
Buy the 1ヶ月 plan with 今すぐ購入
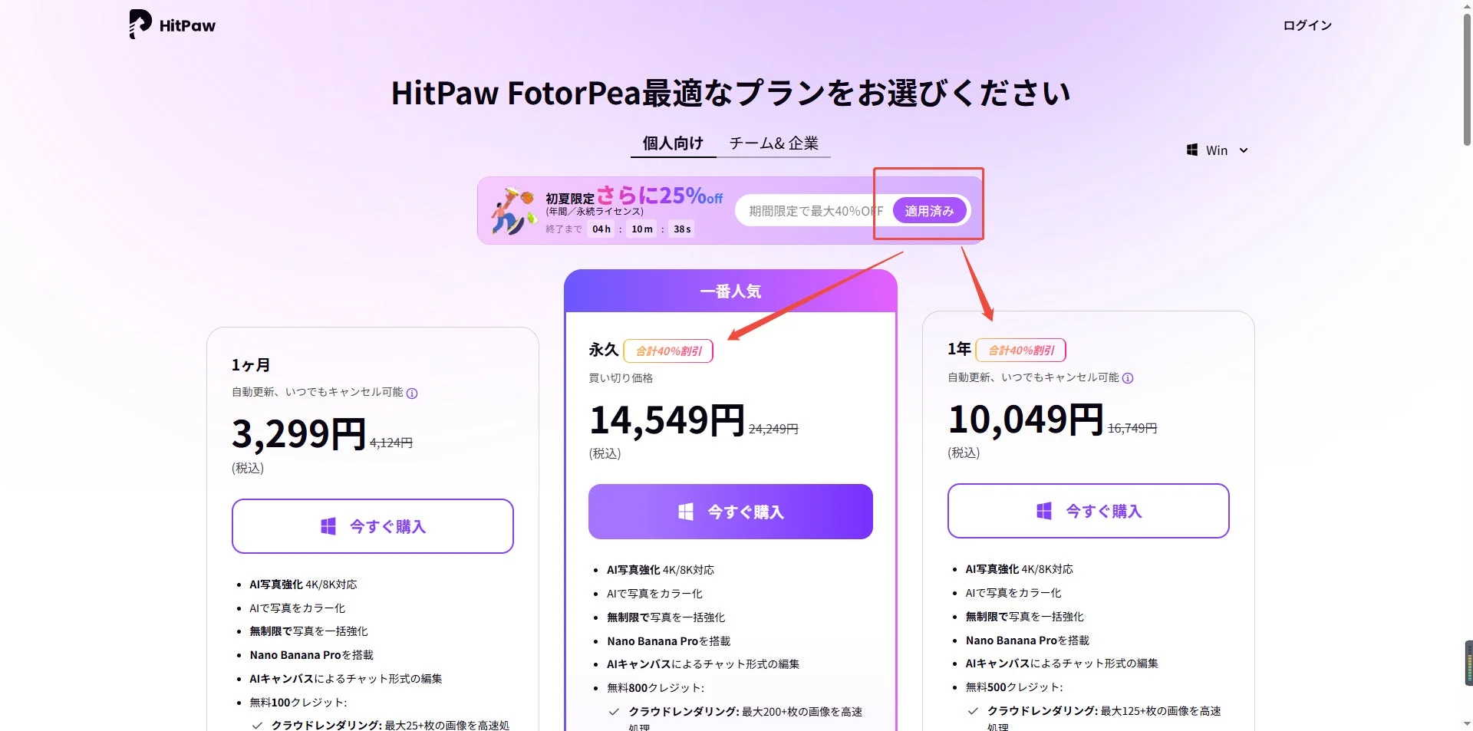tap(373, 526)
